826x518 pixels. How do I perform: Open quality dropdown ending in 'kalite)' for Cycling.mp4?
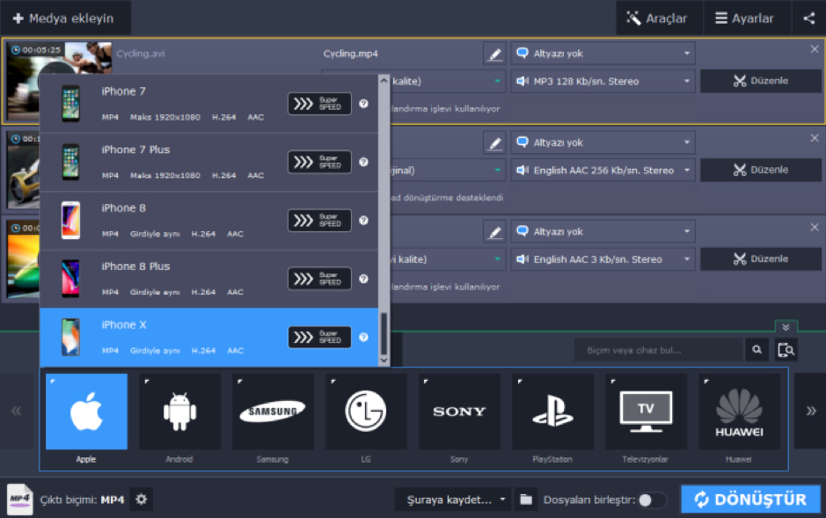pos(447,81)
